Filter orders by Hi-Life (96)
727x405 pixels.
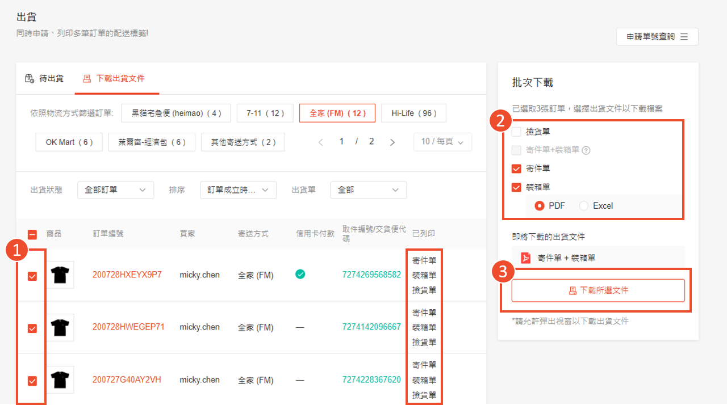(413, 113)
